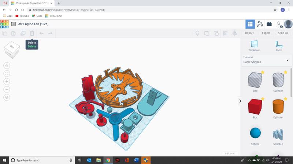This screenshot has width=293, height=164.
Task: Open the Windows Start menu
Action: click(4, 160)
